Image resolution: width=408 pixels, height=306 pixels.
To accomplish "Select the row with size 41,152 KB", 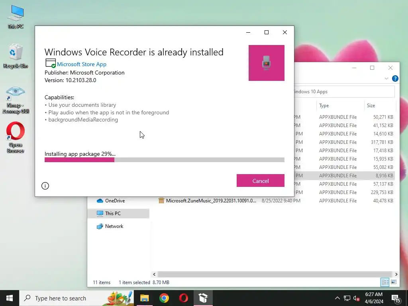I will (345, 126).
